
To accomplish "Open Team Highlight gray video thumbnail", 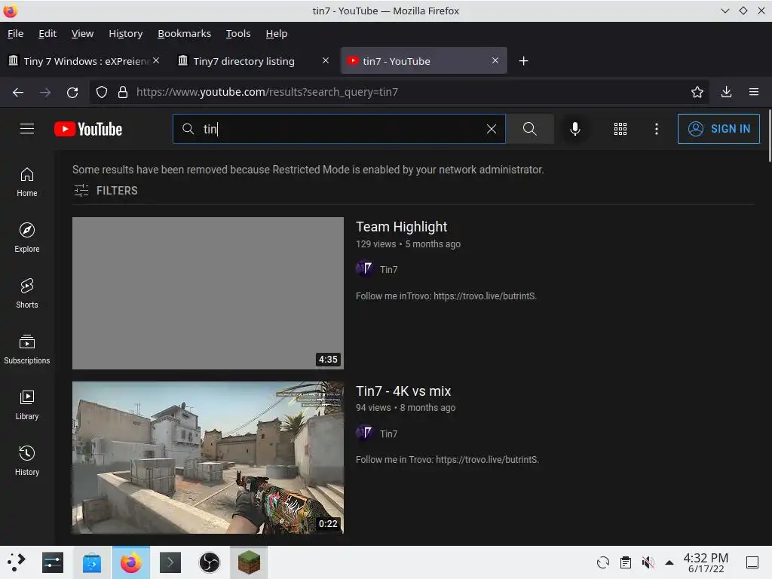I will [x=208, y=293].
